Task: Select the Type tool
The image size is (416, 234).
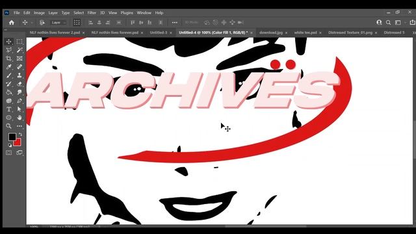Action: coord(8,109)
